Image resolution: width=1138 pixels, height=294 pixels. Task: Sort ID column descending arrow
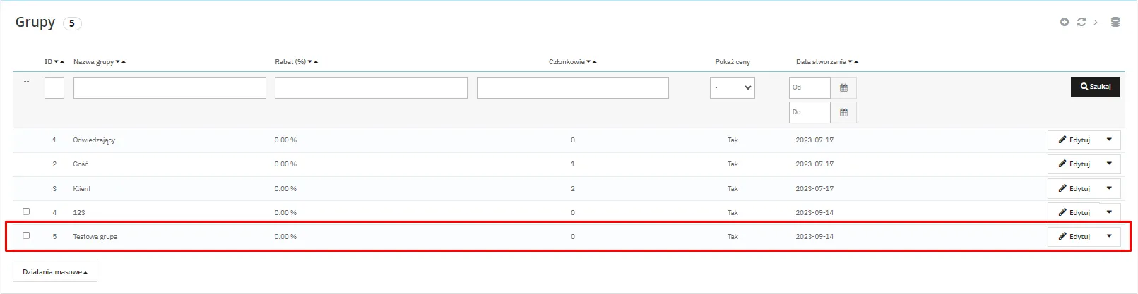[x=57, y=62]
